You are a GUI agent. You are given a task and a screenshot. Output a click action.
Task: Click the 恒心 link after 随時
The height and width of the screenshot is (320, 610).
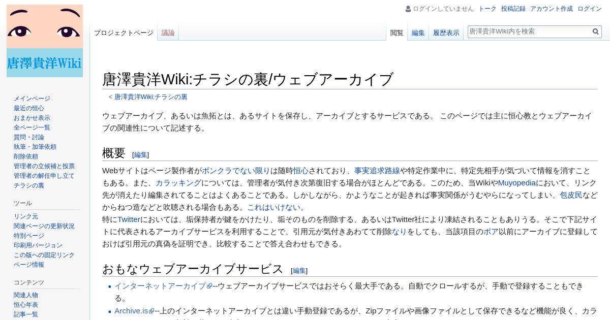coord(301,171)
